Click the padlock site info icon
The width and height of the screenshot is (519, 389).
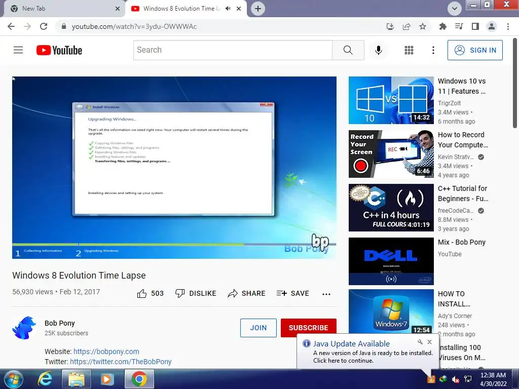[x=64, y=26]
